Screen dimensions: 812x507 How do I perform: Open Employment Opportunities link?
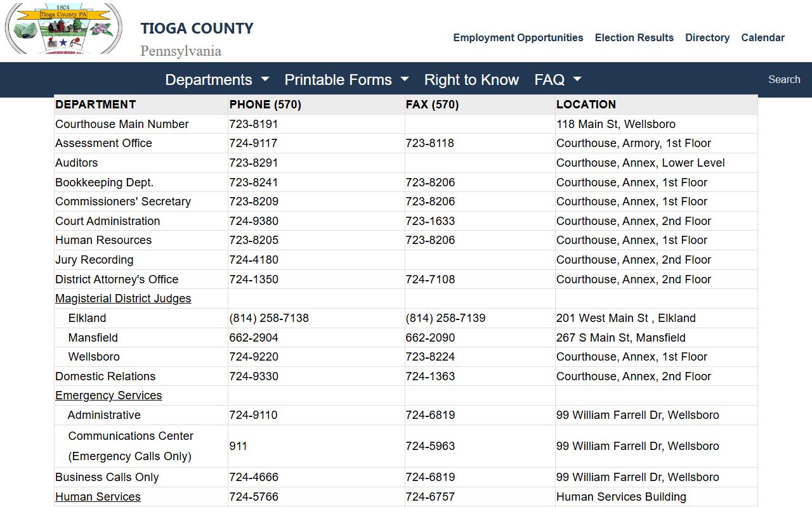[x=518, y=37]
